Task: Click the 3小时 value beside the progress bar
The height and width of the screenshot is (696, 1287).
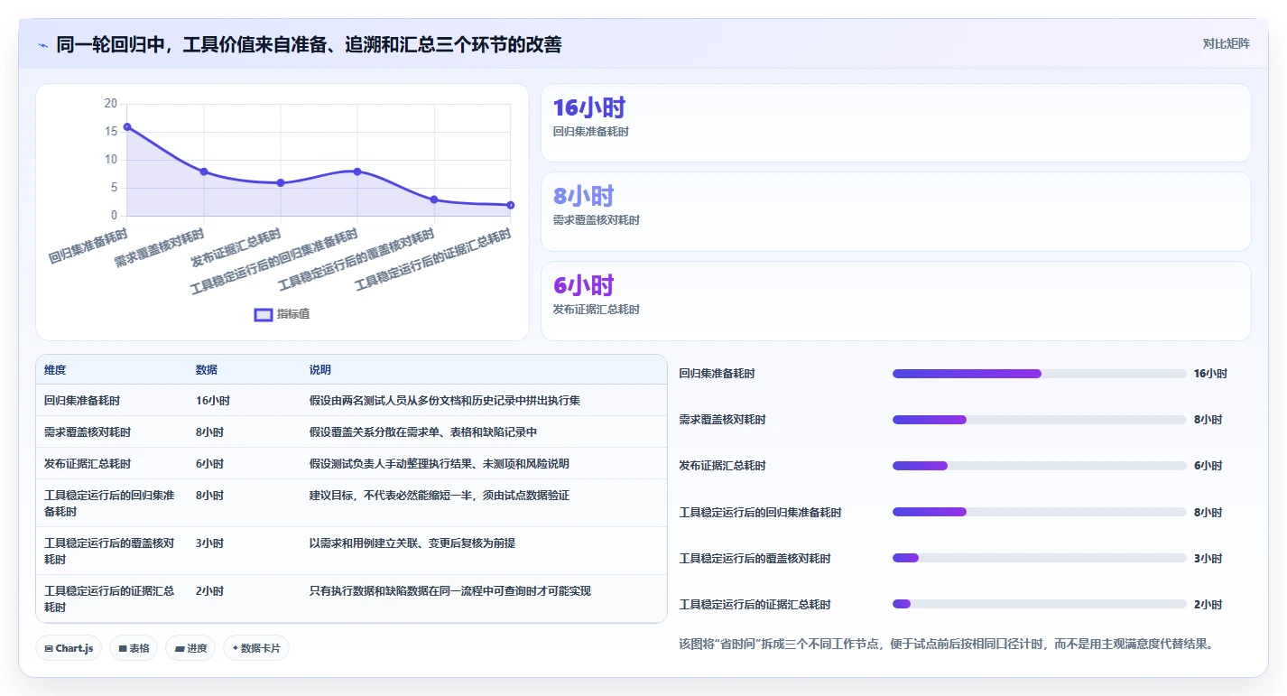Action: pyautogui.click(x=1208, y=558)
